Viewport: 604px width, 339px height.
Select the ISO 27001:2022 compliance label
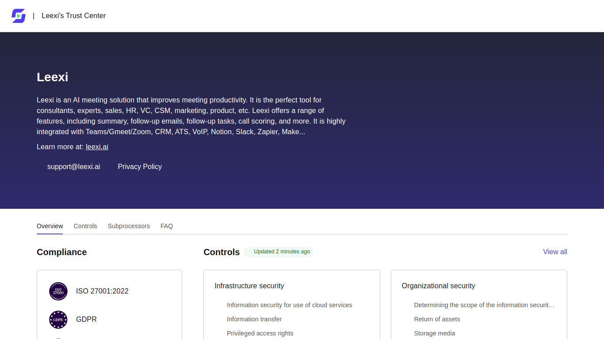[102, 291]
